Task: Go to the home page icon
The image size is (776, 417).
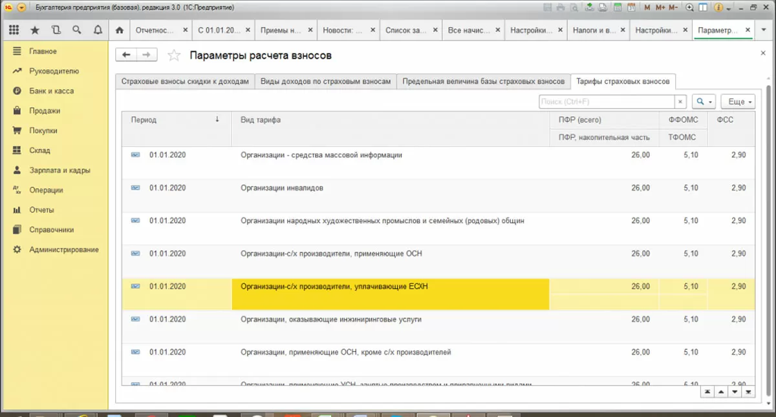Action: tap(118, 30)
